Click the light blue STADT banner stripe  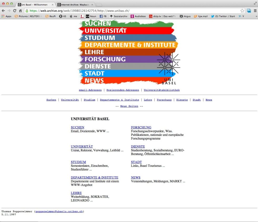pyautogui.click(x=127, y=73)
